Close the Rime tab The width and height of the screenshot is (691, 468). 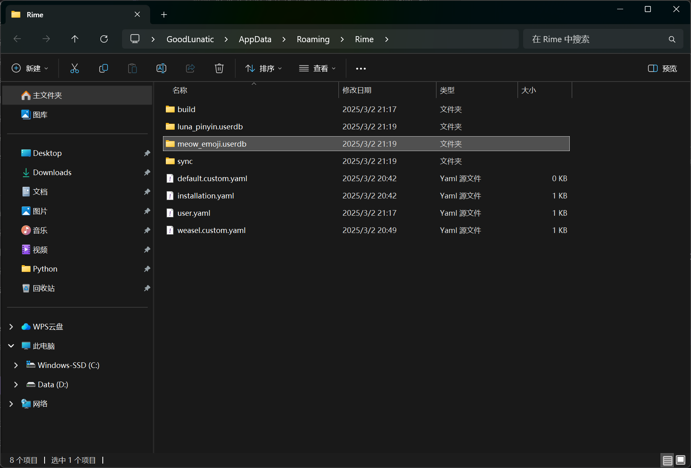coord(137,14)
